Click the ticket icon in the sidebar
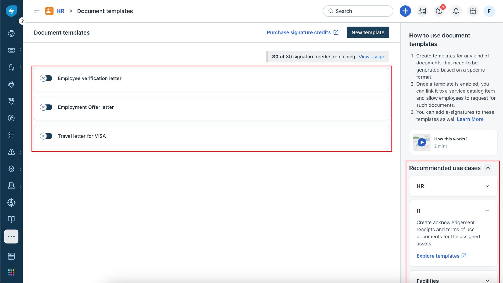 click(11, 50)
